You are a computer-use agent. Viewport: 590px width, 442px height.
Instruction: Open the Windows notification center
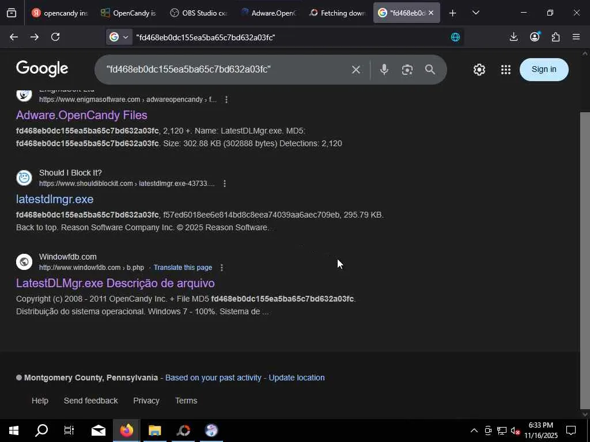571,430
